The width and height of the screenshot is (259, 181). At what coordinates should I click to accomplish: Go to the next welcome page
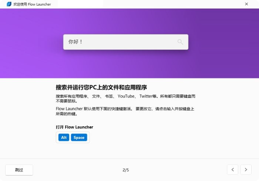pos(246,169)
